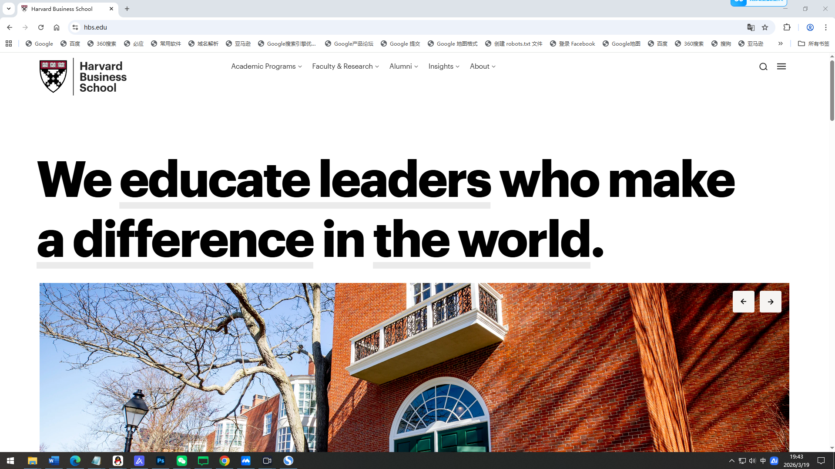Image resolution: width=835 pixels, height=469 pixels.
Task: Open the Extensions puzzle icon
Action: click(x=787, y=27)
